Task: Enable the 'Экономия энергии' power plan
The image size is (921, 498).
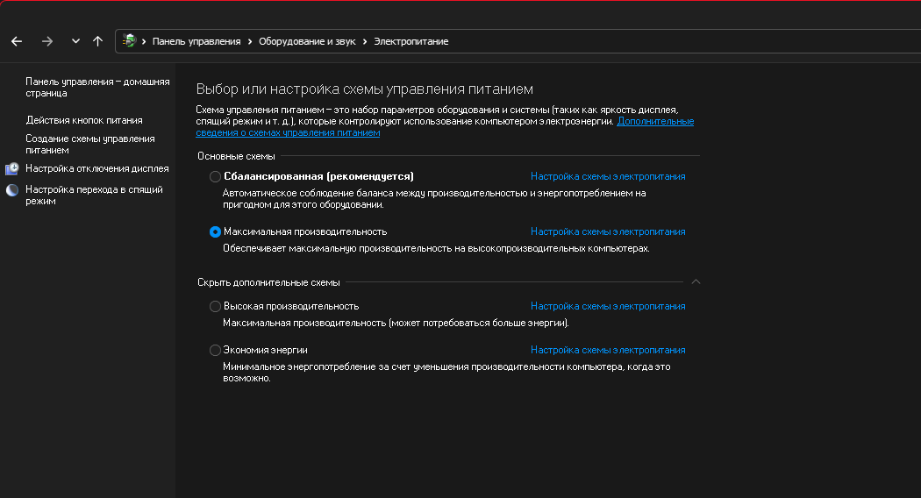Action: (x=215, y=350)
